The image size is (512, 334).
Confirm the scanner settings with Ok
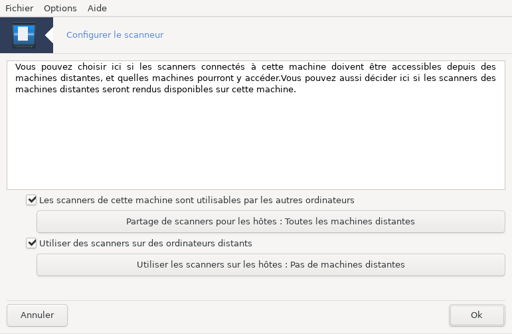pyautogui.click(x=476, y=315)
